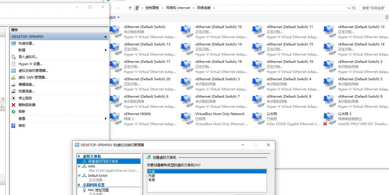
Task: Select MAC 地址范围 in switch manager tree
Action: point(98,190)
